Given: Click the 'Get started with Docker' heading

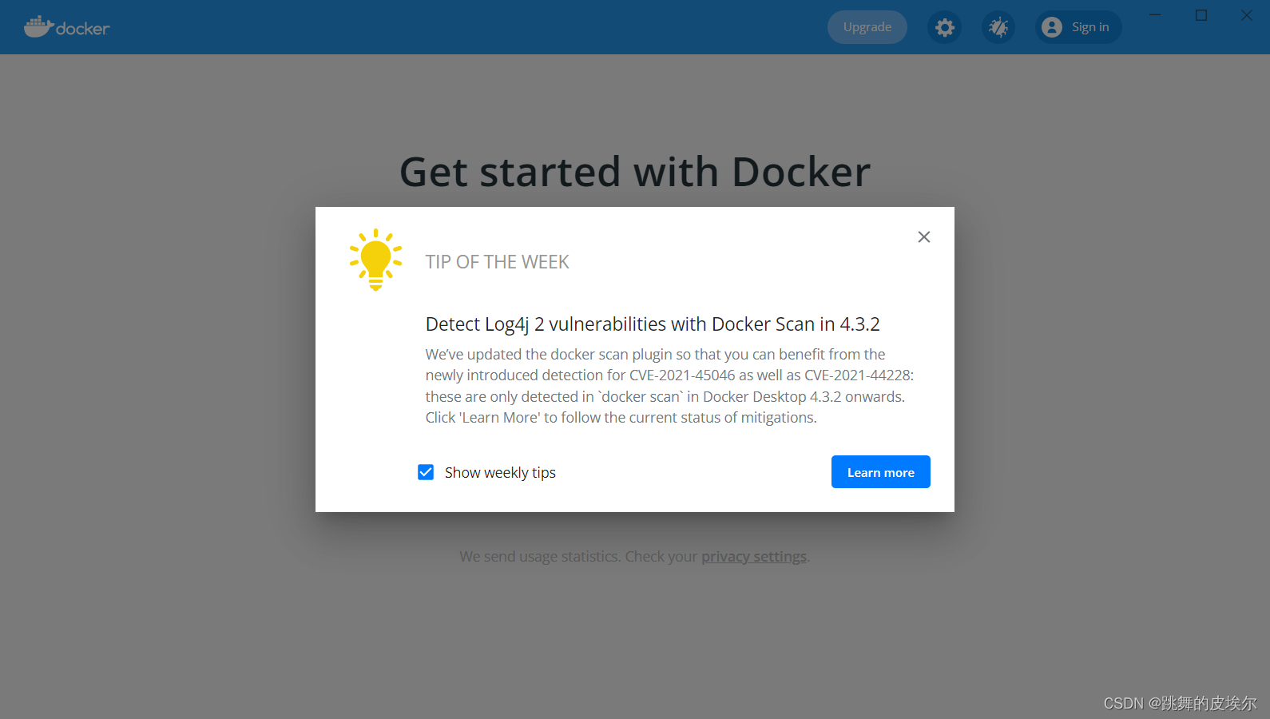Looking at the screenshot, I should point(635,172).
